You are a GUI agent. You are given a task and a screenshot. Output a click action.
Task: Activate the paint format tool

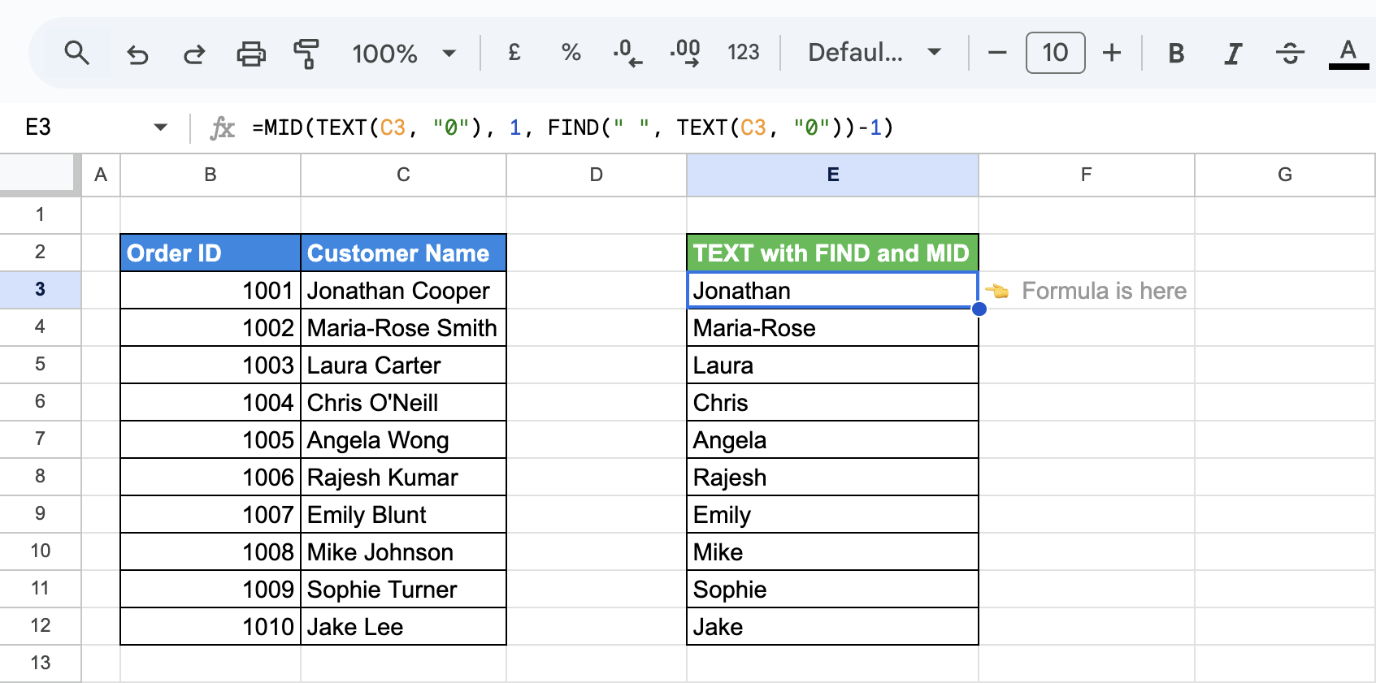click(306, 54)
